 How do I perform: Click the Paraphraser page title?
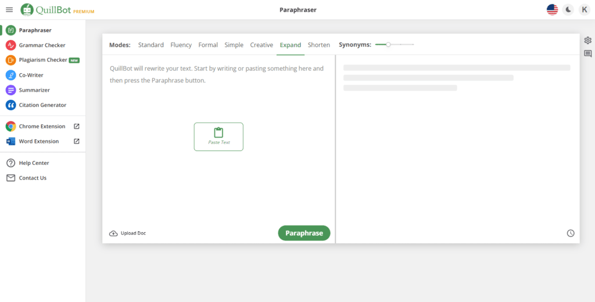298,10
